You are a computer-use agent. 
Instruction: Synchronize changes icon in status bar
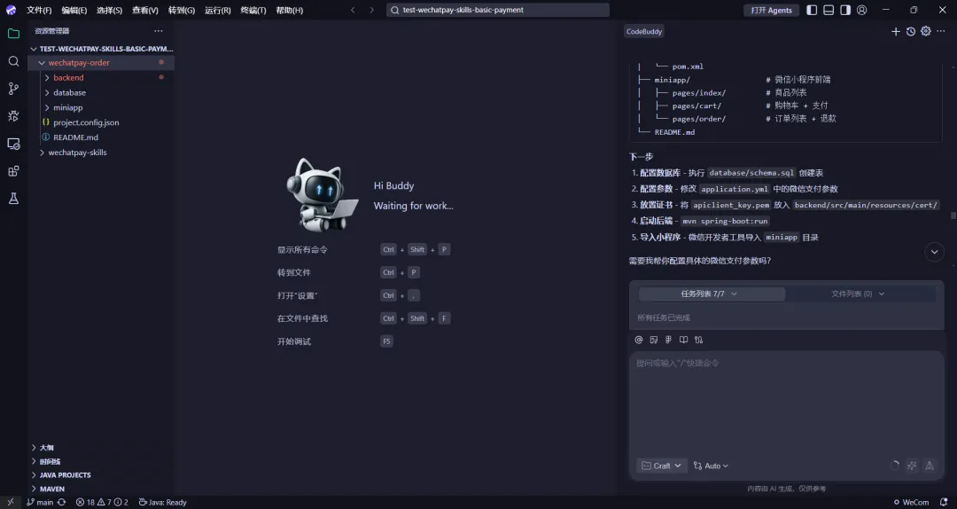62,502
